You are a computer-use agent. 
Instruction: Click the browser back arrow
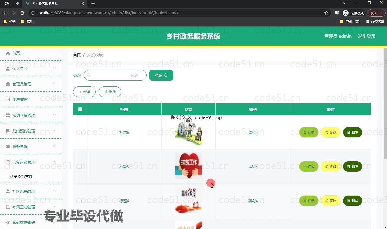pos(5,13)
